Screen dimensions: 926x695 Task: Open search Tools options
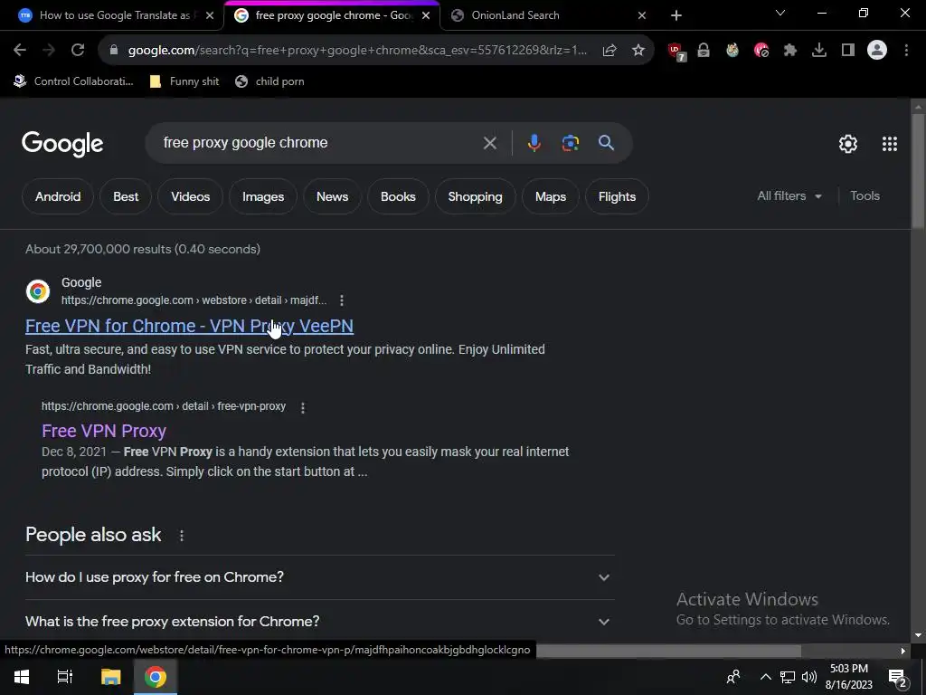(x=865, y=196)
